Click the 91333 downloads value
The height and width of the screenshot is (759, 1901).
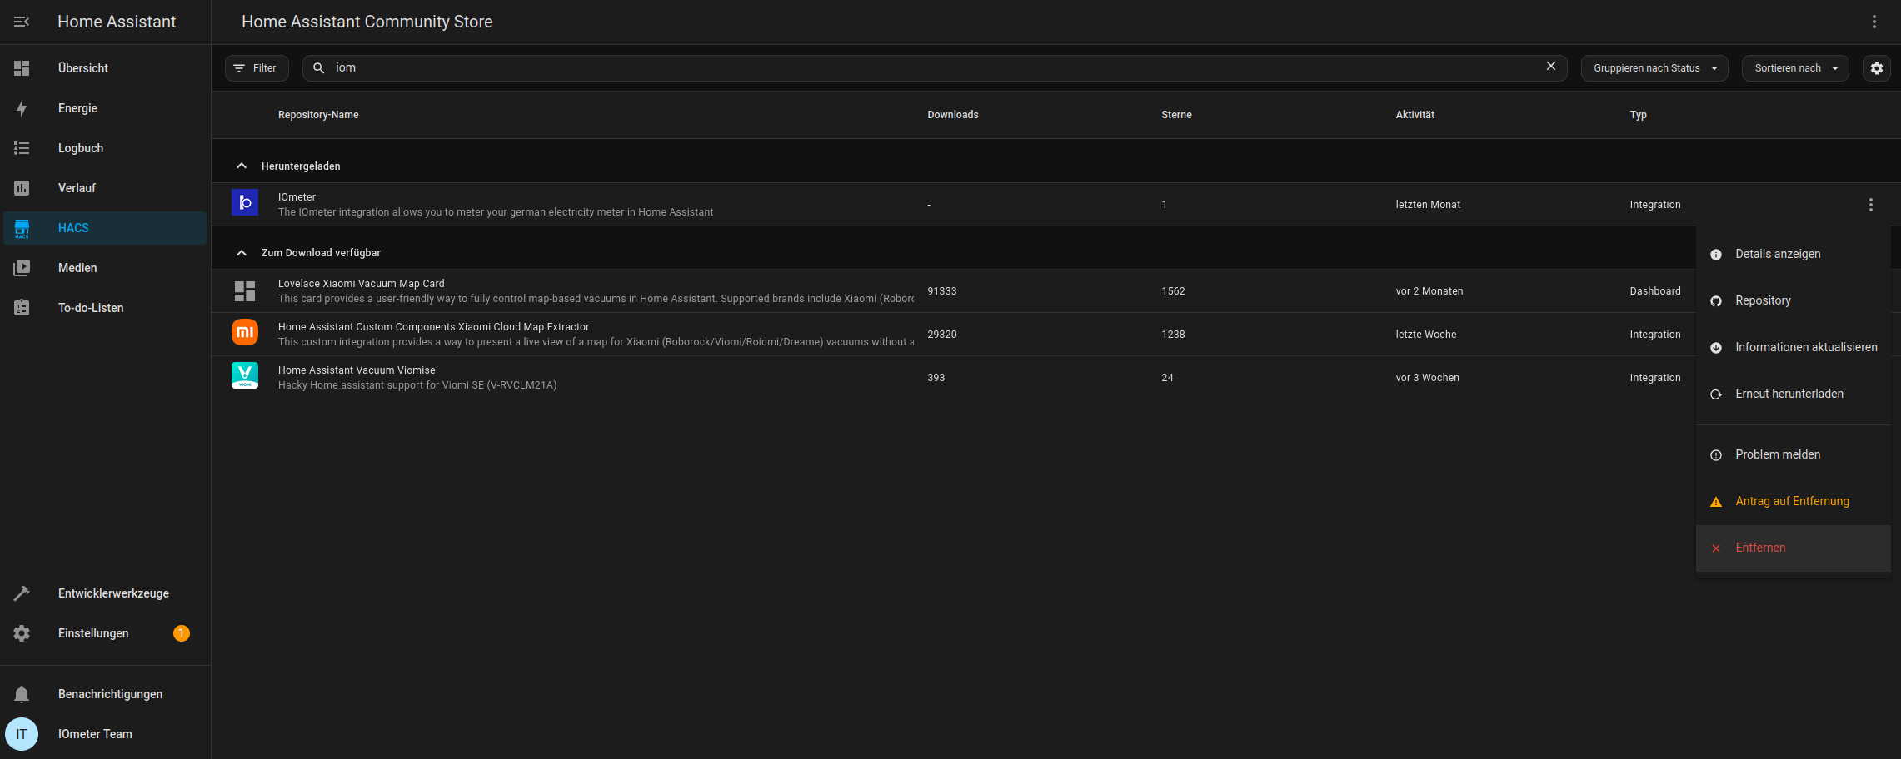pos(941,291)
